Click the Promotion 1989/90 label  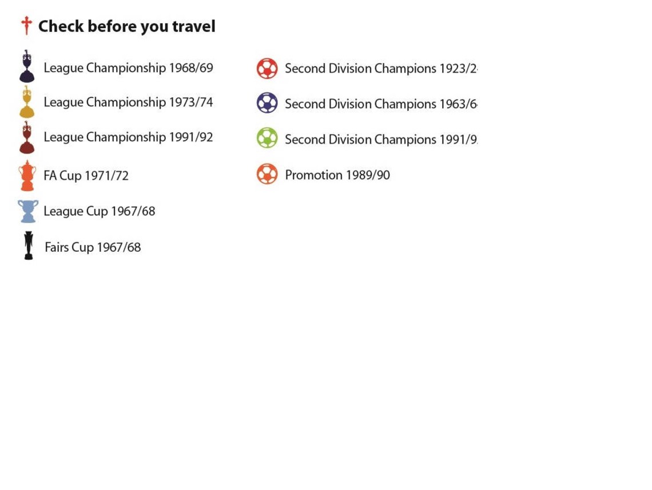tap(337, 175)
